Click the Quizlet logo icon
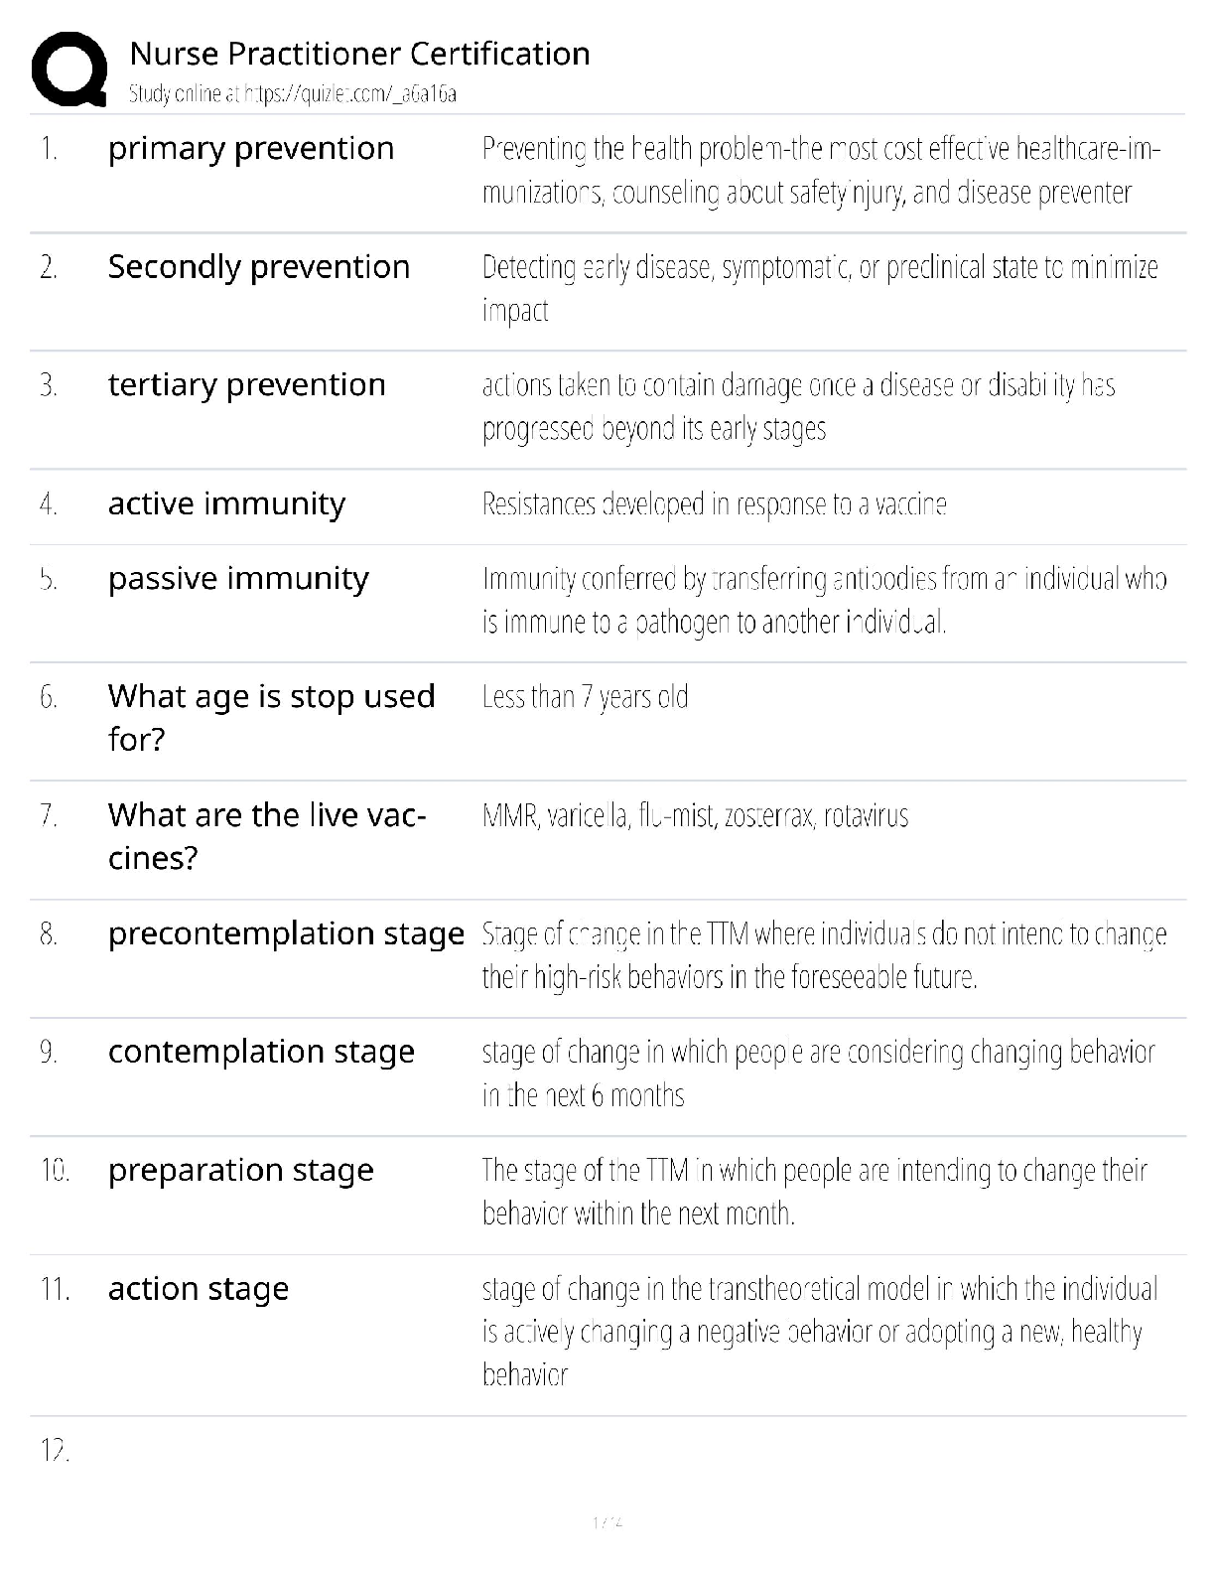The image size is (1215, 1573). click(69, 70)
